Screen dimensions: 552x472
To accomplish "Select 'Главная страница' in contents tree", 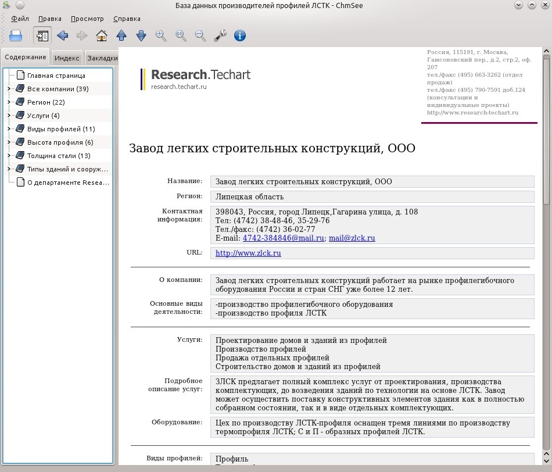I will [x=56, y=76].
